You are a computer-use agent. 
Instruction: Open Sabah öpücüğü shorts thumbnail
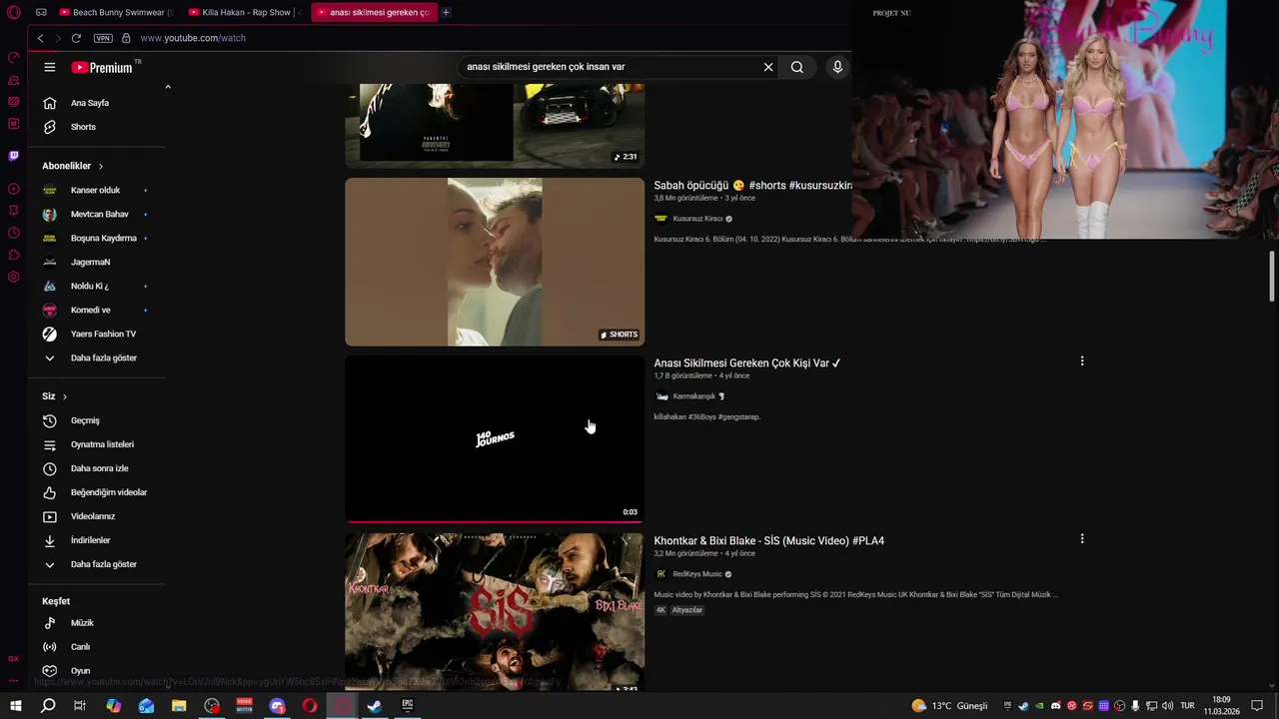(x=495, y=262)
